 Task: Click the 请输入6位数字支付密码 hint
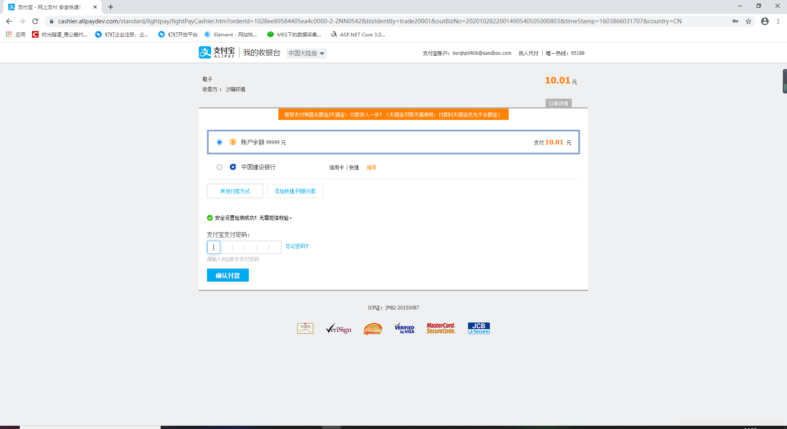point(233,259)
